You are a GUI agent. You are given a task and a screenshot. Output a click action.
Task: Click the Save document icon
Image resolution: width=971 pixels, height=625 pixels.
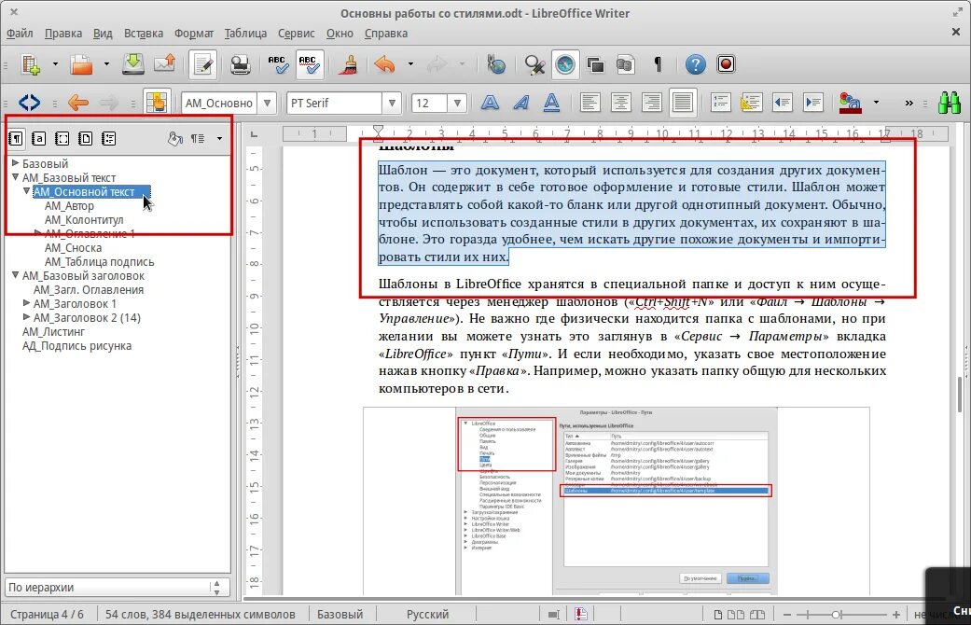pyautogui.click(x=132, y=64)
